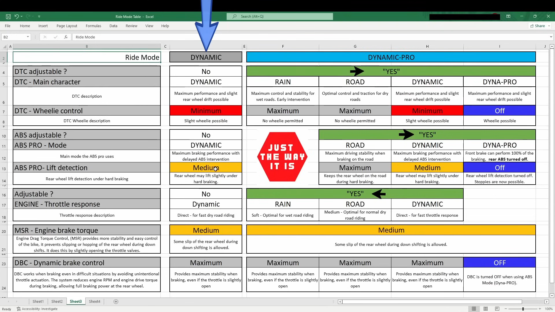Open the Page Layout tab

[67, 26]
